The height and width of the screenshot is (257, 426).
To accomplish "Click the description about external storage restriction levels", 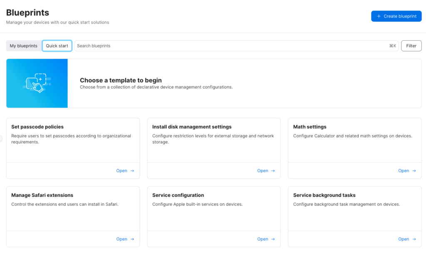I will 213,139.
